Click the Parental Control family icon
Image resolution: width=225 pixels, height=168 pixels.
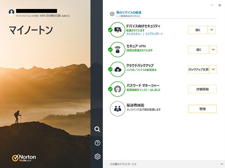pyautogui.click(x=118, y=109)
